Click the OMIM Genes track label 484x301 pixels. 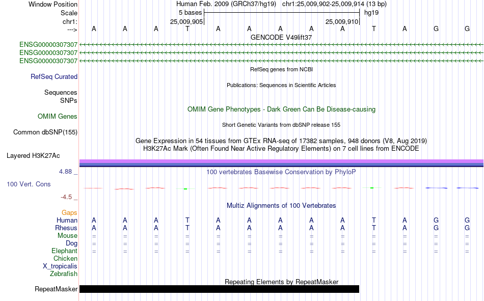58,117
